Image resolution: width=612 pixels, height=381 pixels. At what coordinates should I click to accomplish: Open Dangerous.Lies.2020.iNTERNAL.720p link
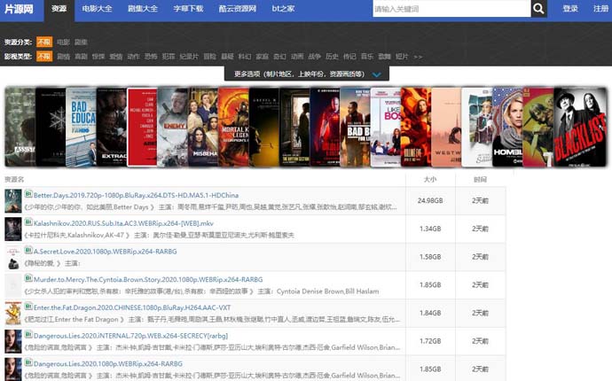tap(130, 336)
